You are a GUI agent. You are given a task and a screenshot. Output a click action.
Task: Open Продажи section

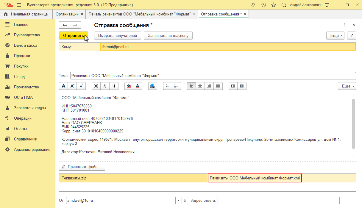tap(27, 56)
